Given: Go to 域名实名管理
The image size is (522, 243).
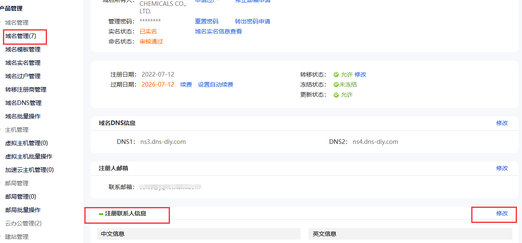Looking at the screenshot, I should click(23, 63).
